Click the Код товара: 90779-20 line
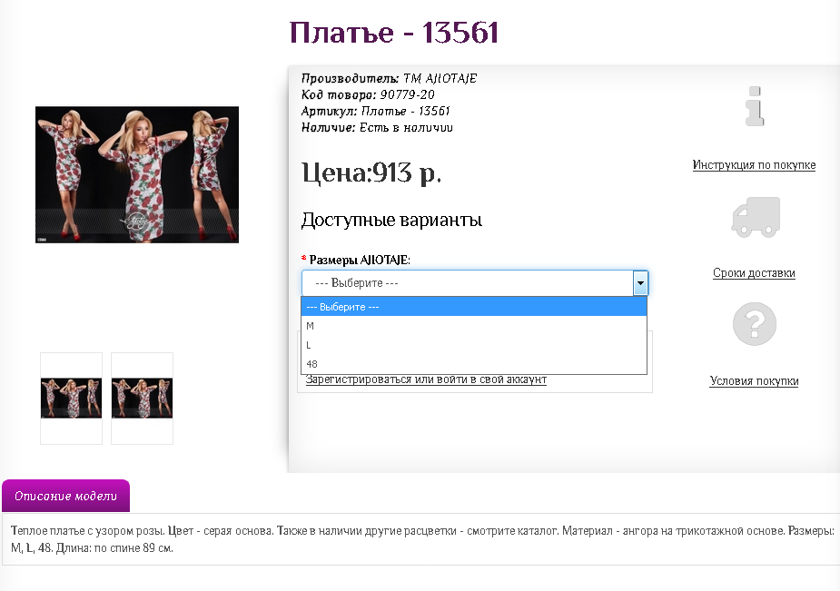840x591 pixels. pyautogui.click(x=368, y=94)
